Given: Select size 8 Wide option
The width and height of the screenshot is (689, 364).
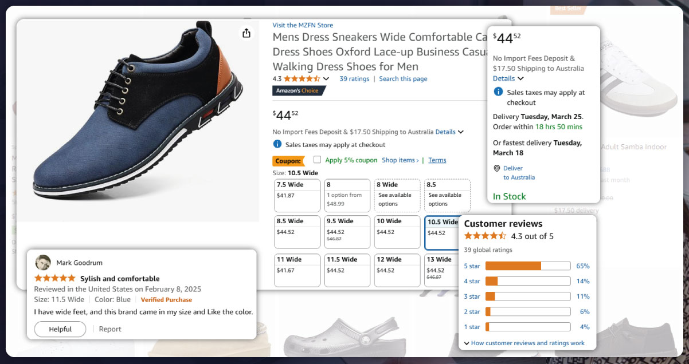Looking at the screenshot, I should coord(397,196).
